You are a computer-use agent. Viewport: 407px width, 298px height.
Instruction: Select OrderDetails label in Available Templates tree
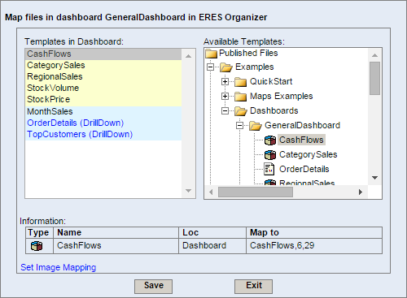click(x=304, y=169)
